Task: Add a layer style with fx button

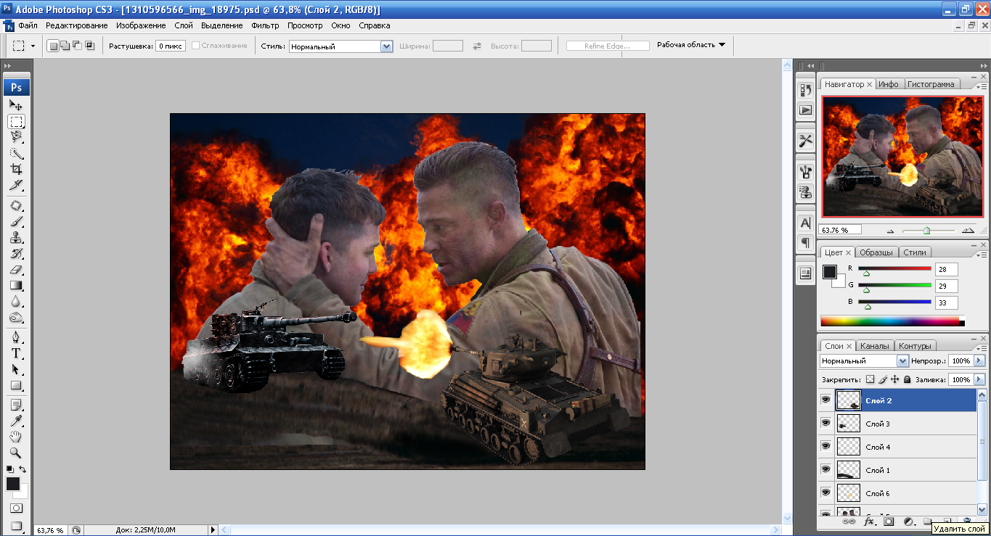Action: [x=868, y=521]
